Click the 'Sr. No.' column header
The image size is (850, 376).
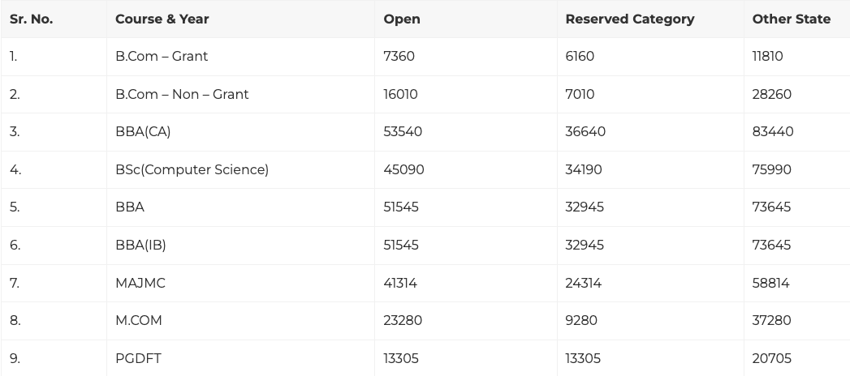(31, 19)
